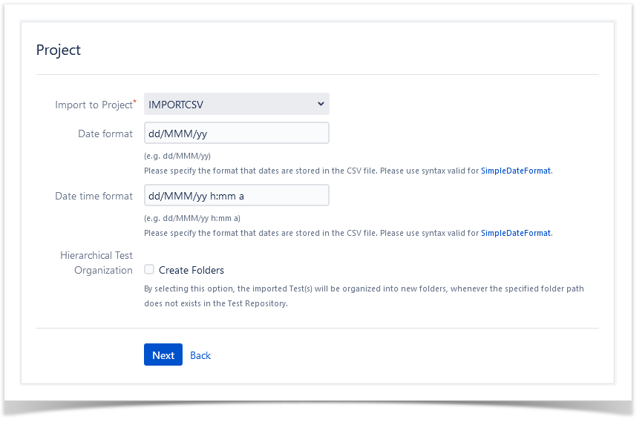Enable the Create Folders checkbox
Image resolution: width=642 pixels, height=422 pixels.
pos(149,269)
